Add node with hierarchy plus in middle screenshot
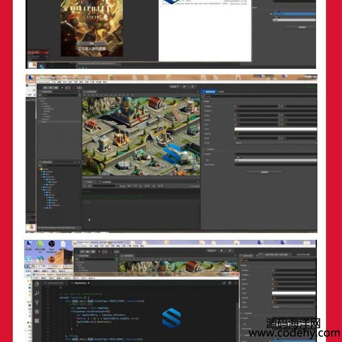 (x=40, y=95)
